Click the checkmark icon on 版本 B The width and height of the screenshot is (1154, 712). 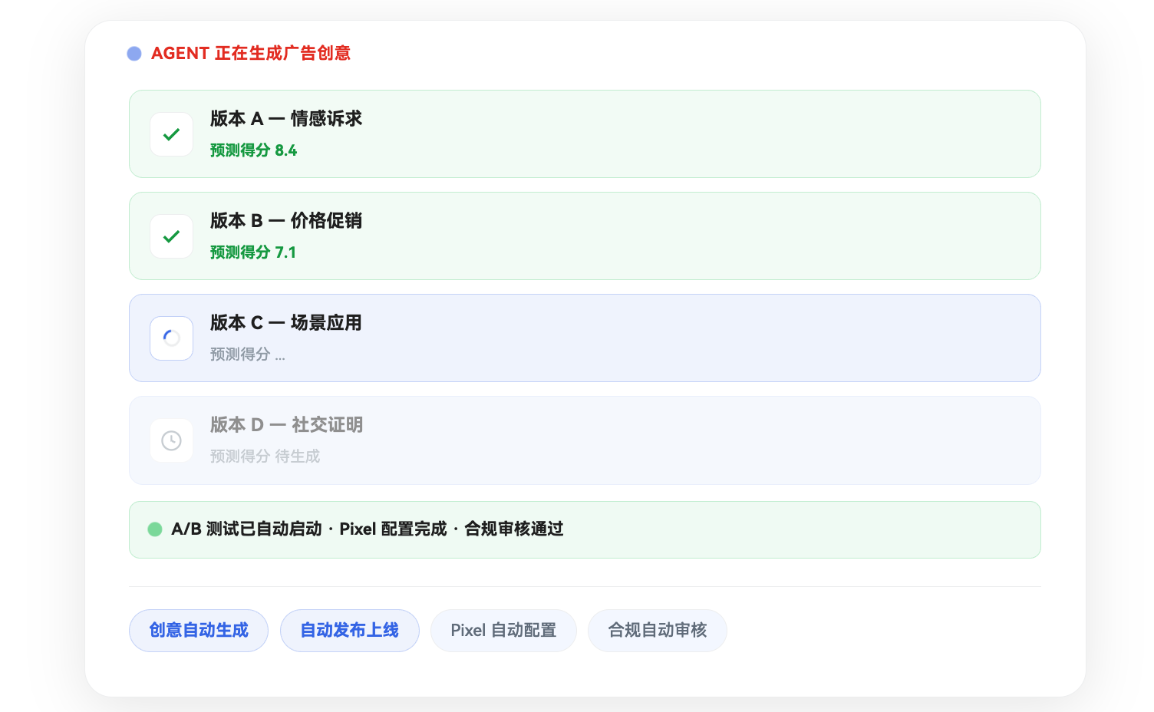tap(171, 236)
